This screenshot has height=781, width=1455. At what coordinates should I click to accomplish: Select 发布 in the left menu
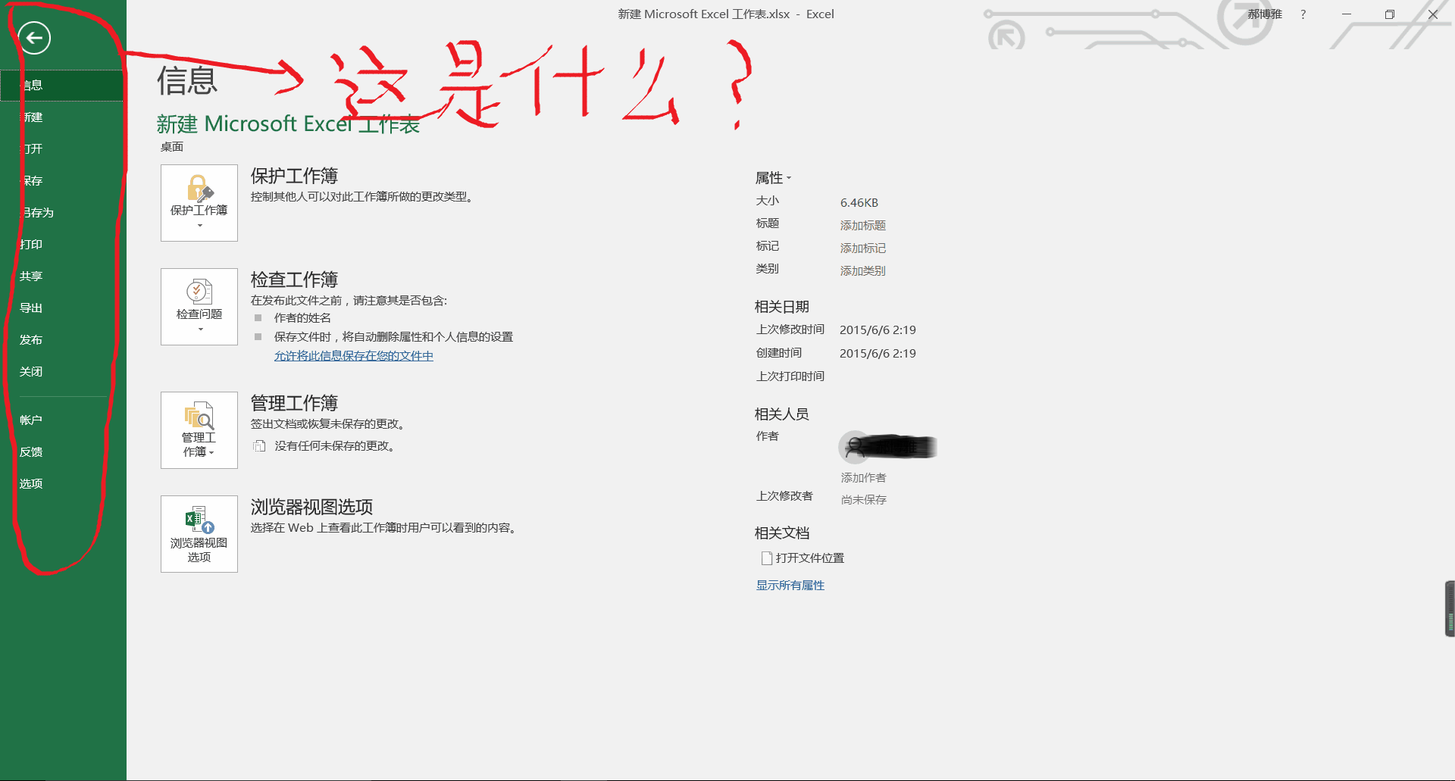point(61,339)
